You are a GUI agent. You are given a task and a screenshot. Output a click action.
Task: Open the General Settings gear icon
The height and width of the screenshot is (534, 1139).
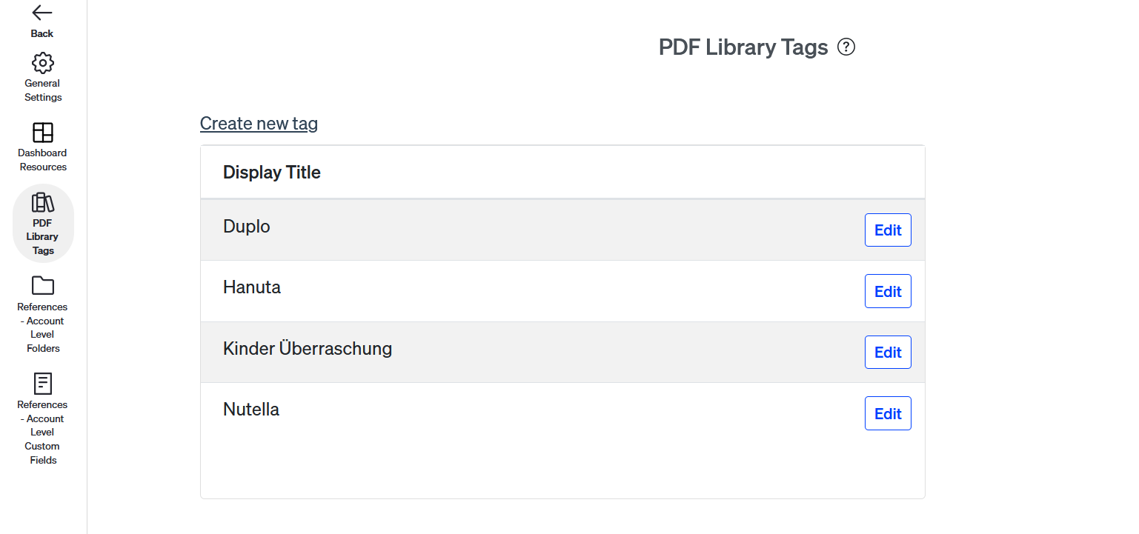43,63
